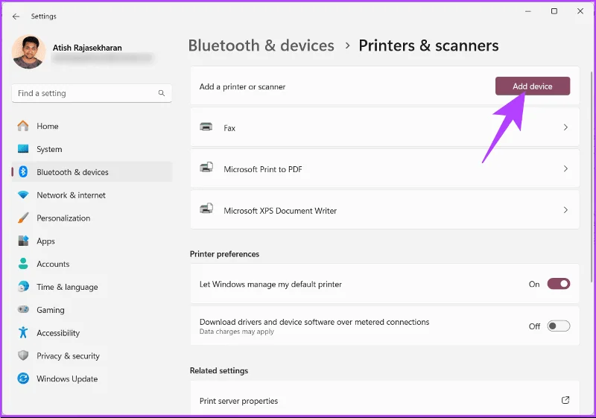This screenshot has height=418, width=596.
Task: Open Print server properties
Action: click(x=384, y=399)
